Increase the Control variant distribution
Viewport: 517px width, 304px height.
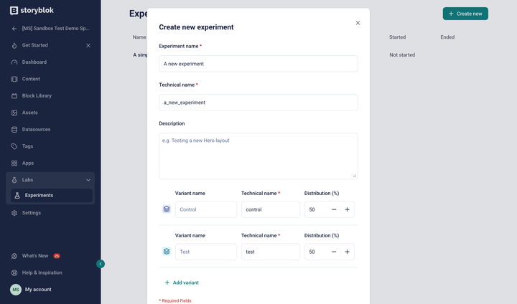(348, 209)
